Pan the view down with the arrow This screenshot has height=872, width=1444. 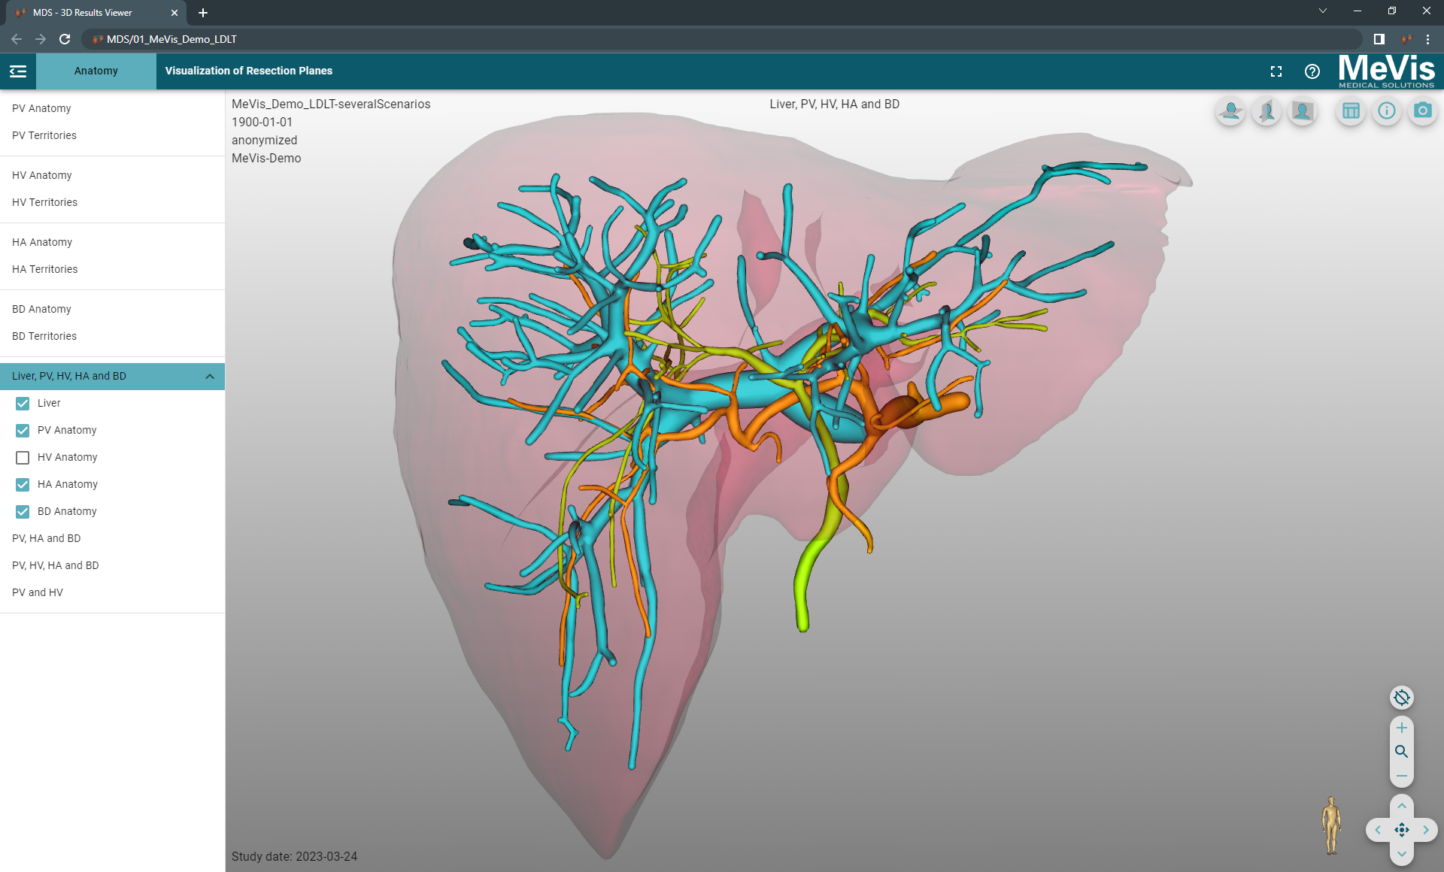click(x=1402, y=854)
